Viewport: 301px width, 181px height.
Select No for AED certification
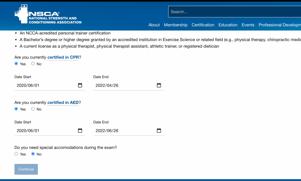[33, 109]
